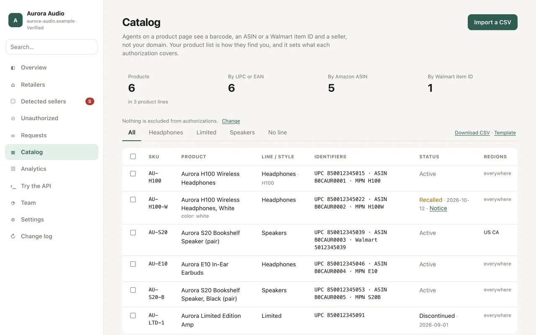Click the Aurora Audio avatar logo
536x335 pixels.
click(15, 20)
